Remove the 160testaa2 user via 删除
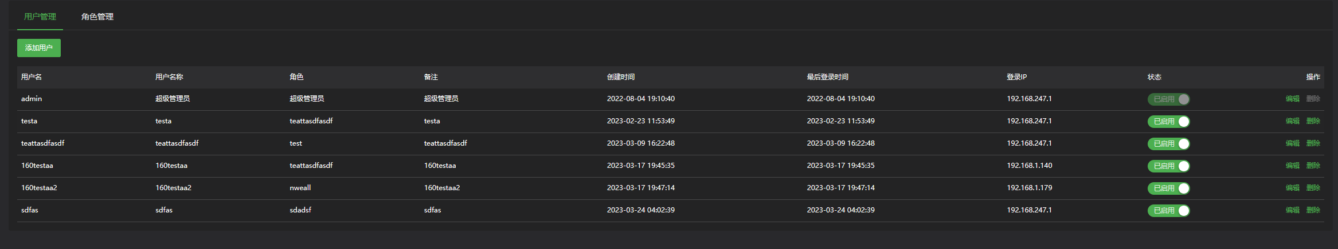Viewport: 1338px width, 249px height. click(x=1313, y=188)
